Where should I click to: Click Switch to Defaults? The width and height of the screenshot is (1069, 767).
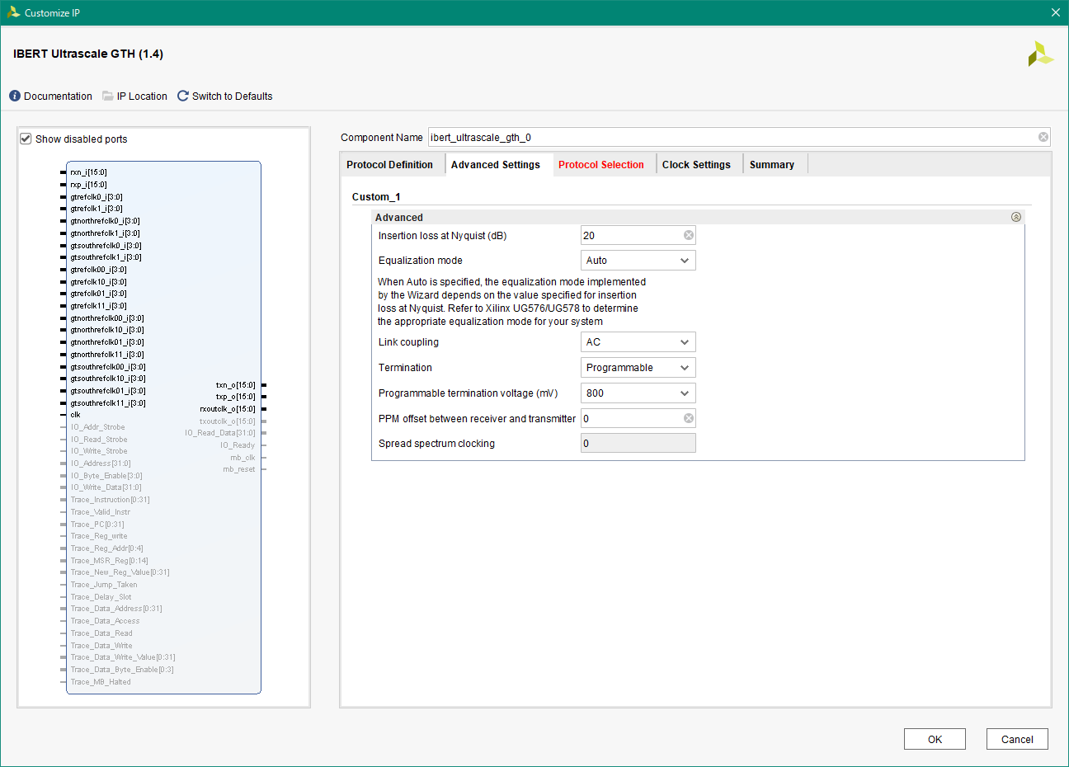pos(232,96)
